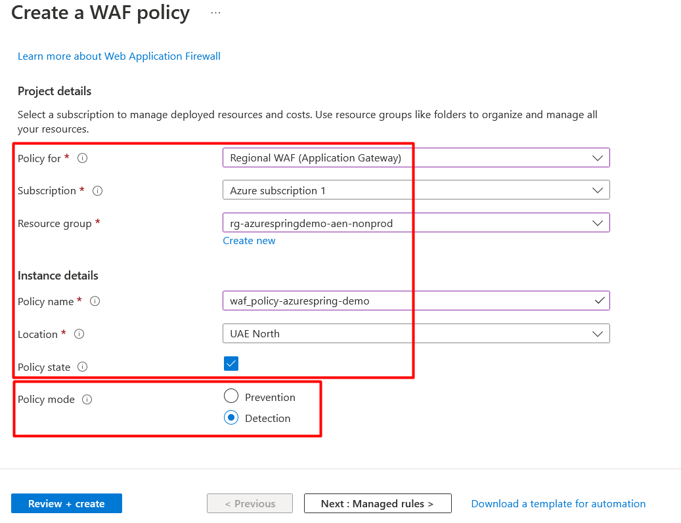The image size is (681, 523).
Task: Expand the Resource group dropdown
Action: pyautogui.click(x=416, y=223)
